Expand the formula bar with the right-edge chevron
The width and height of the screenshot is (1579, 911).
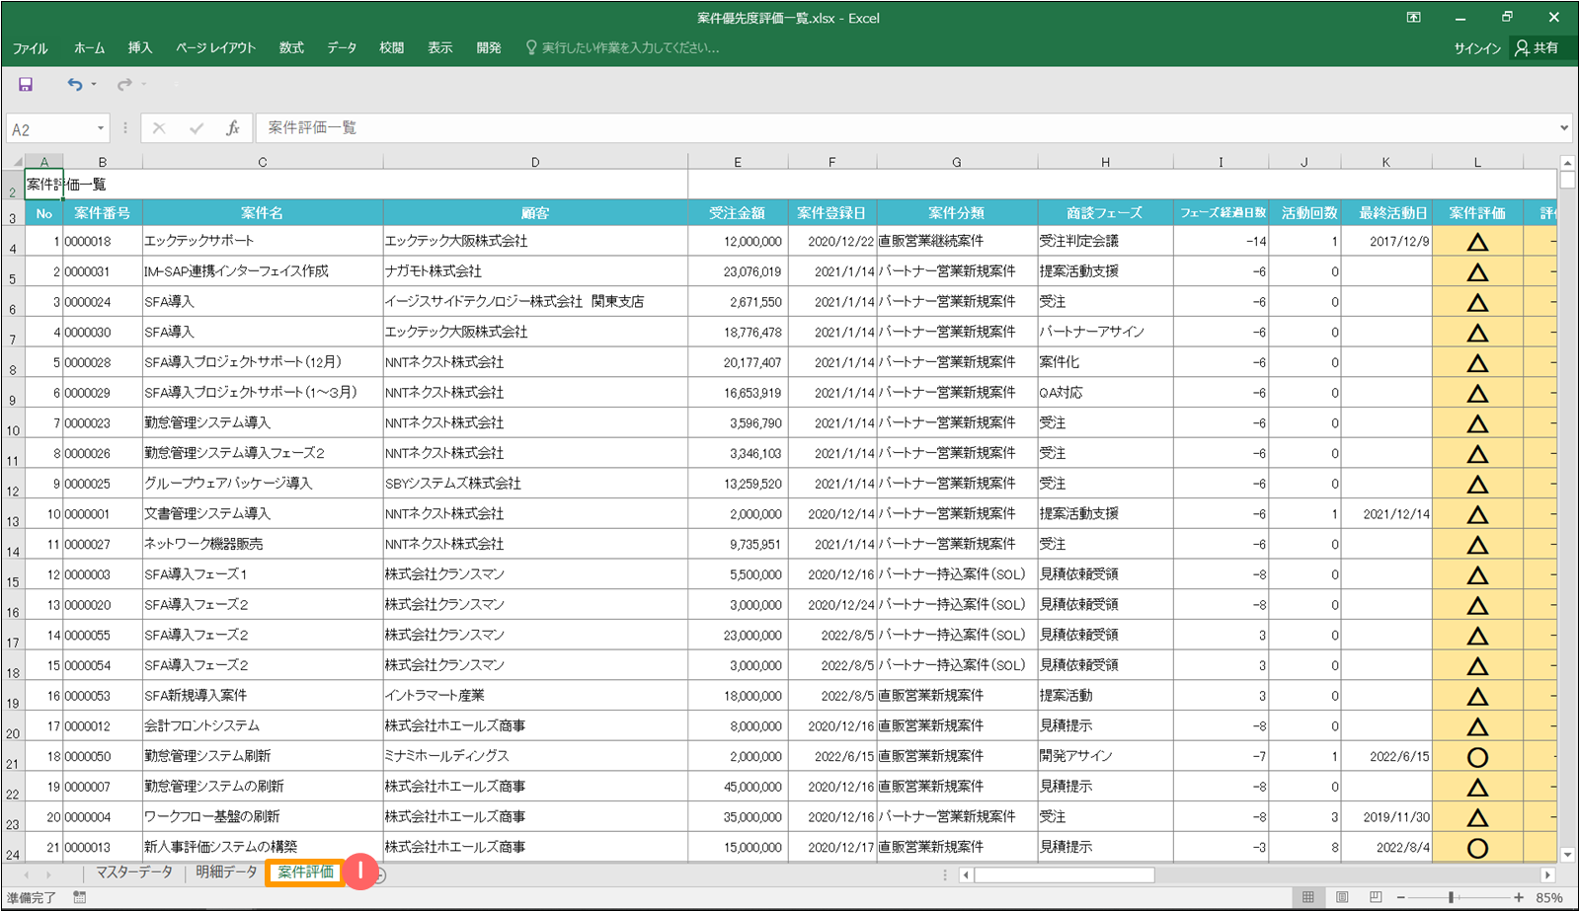(x=1564, y=128)
